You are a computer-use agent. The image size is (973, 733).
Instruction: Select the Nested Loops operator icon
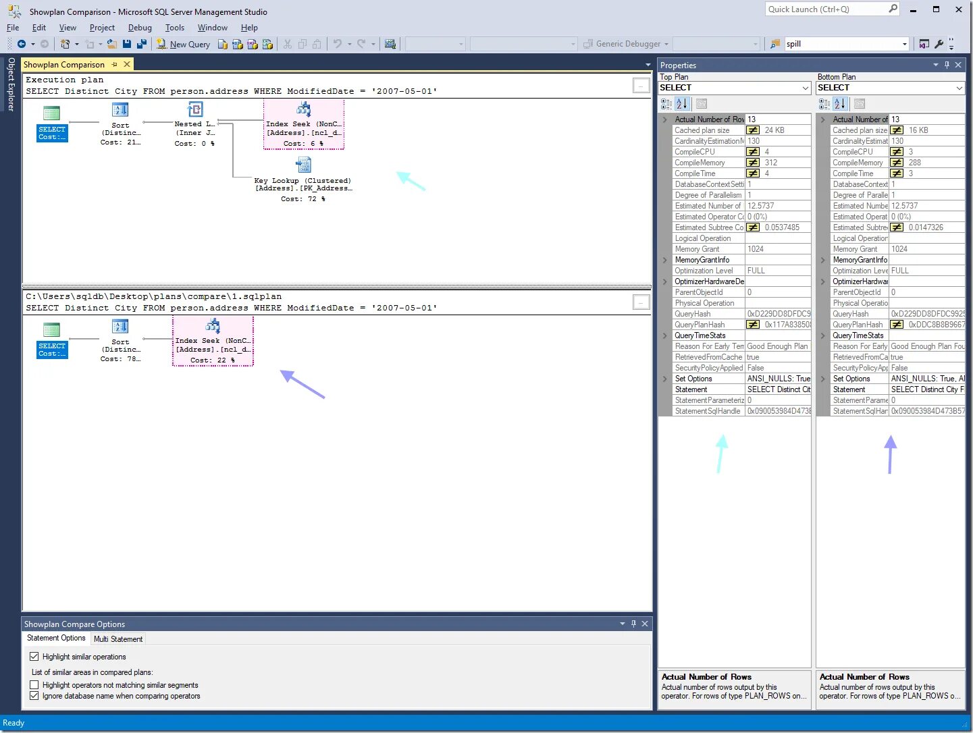point(195,109)
